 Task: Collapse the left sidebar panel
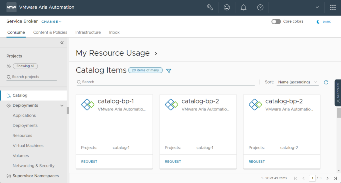click(x=62, y=43)
